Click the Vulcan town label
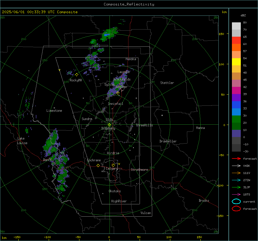The height and width of the screenshot is (241, 258). (x=146, y=213)
